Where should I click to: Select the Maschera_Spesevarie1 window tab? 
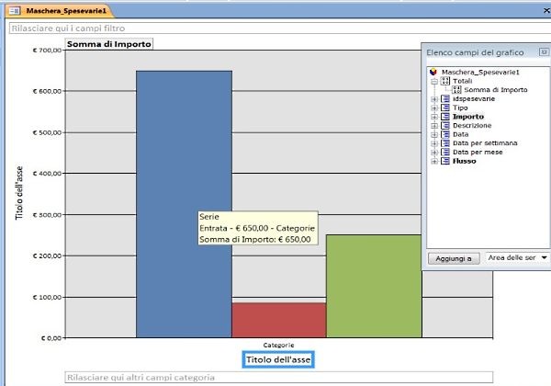coord(66,10)
